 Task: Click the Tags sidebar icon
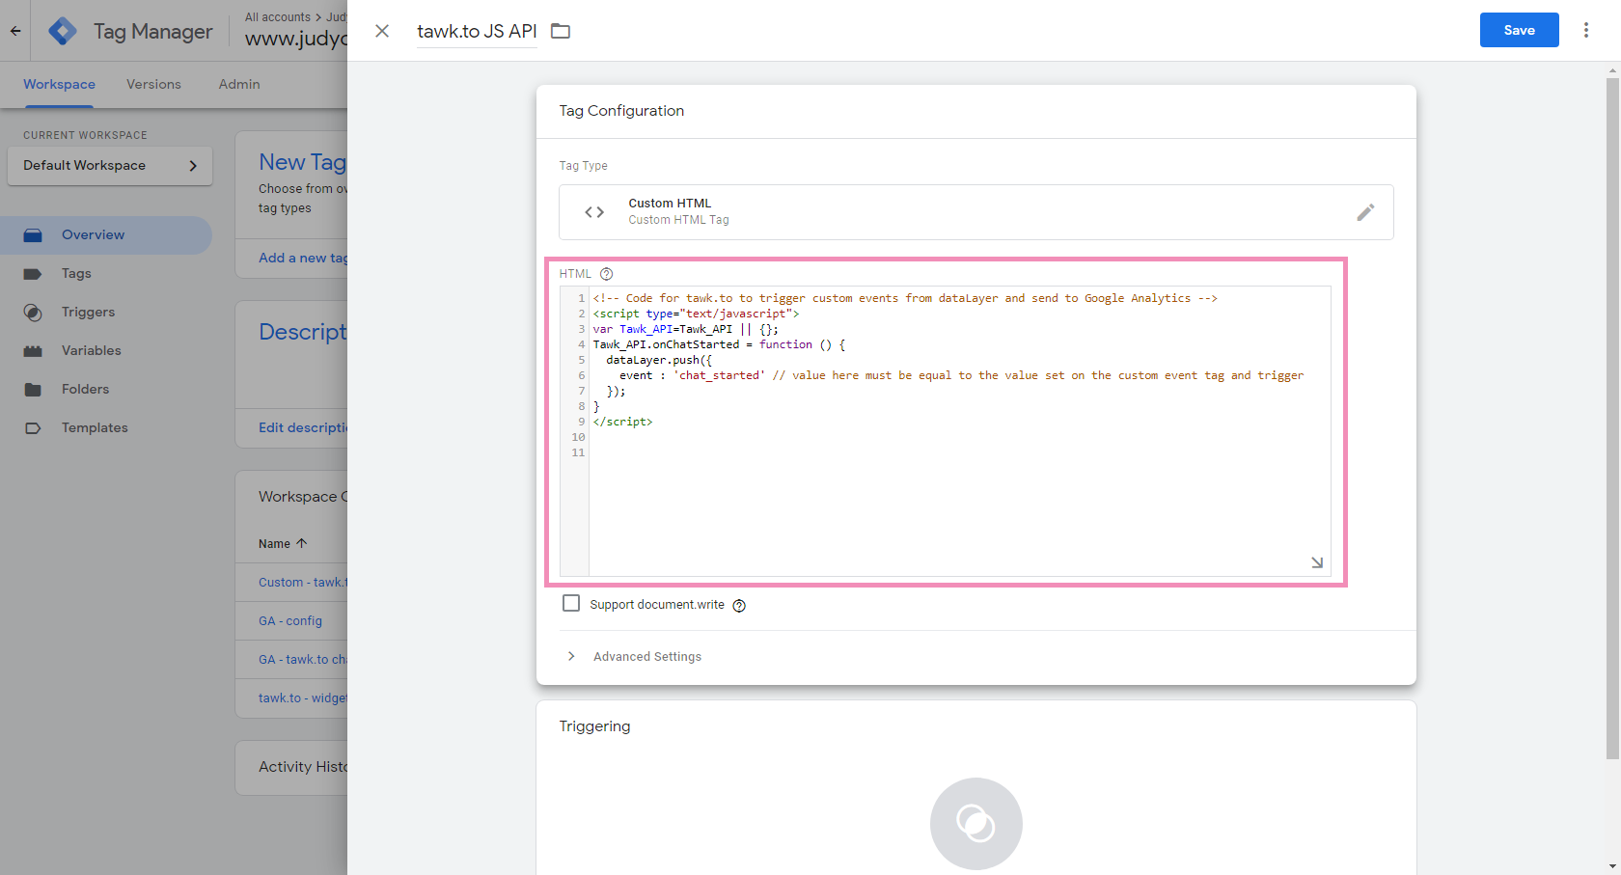[x=33, y=274]
